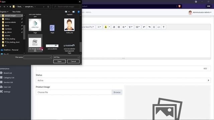214x120 pixels.
Task: Toggle the preview pane icon in Open dialog
Action: pos(74,12)
